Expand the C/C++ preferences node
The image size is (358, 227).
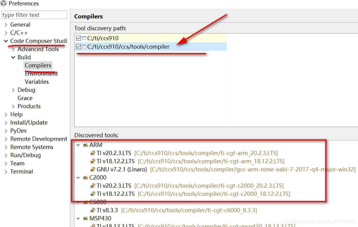coord(6,33)
